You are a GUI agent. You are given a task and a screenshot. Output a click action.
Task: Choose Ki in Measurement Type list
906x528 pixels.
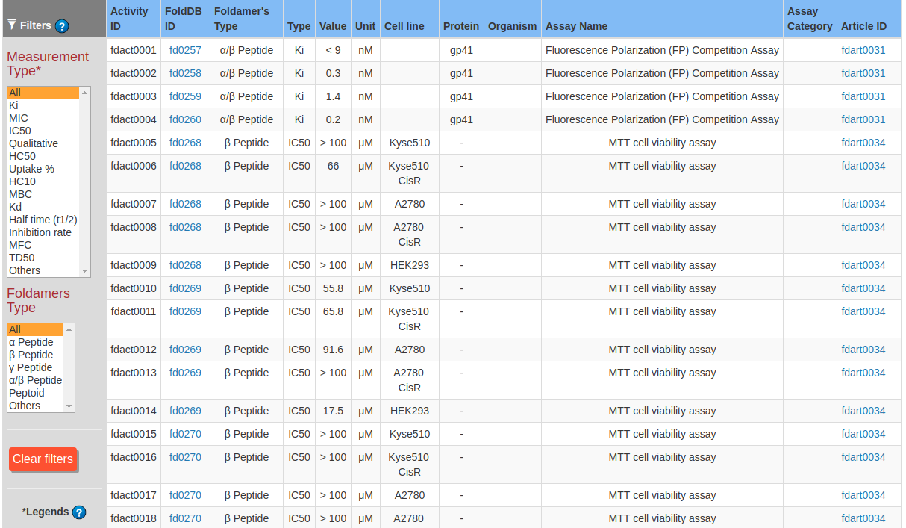pyautogui.click(x=13, y=105)
